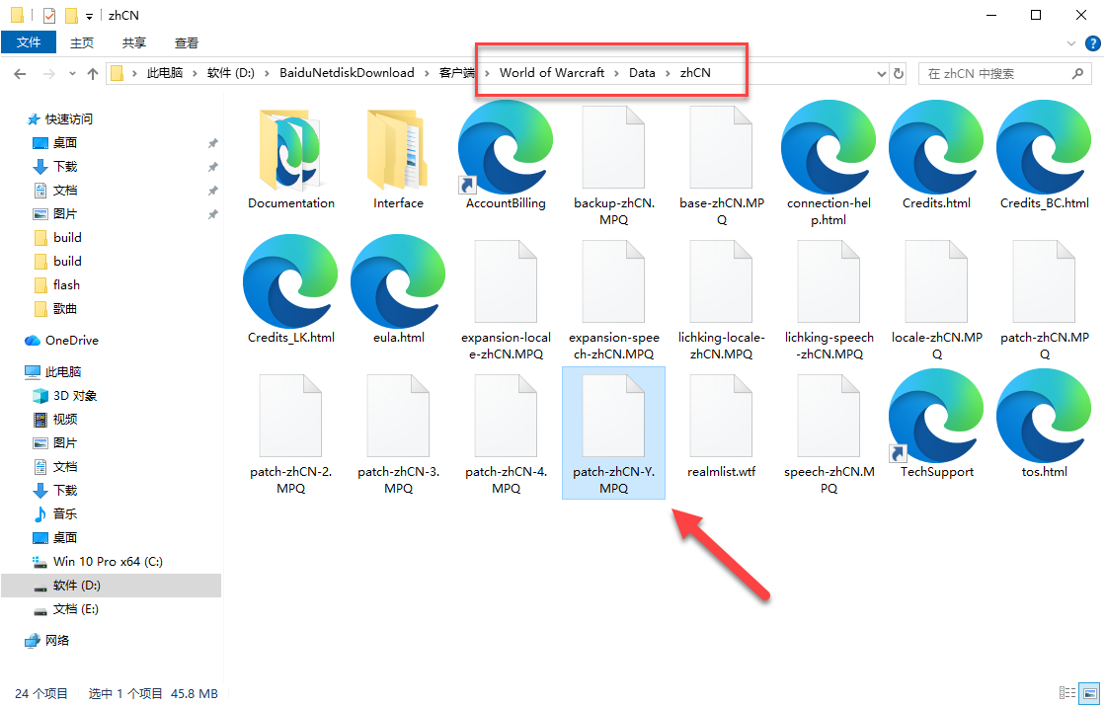
Task: Select the speech-zhCN.MPQ file
Action: pos(829,434)
